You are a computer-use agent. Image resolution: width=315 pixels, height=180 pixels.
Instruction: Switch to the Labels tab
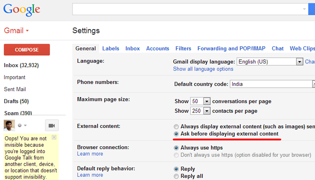[x=111, y=49]
